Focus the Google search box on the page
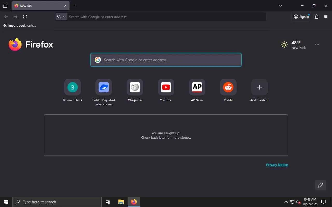This screenshot has width=332, height=207. (166, 60)
